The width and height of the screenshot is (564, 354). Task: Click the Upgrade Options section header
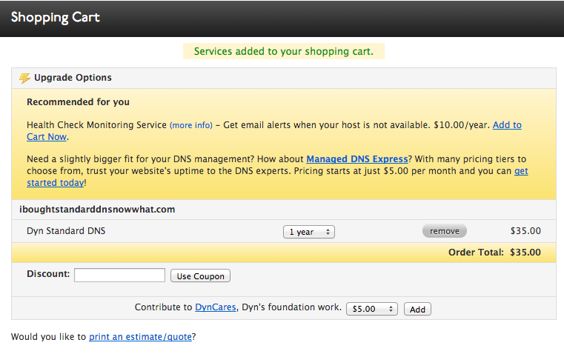coord(73,78)
